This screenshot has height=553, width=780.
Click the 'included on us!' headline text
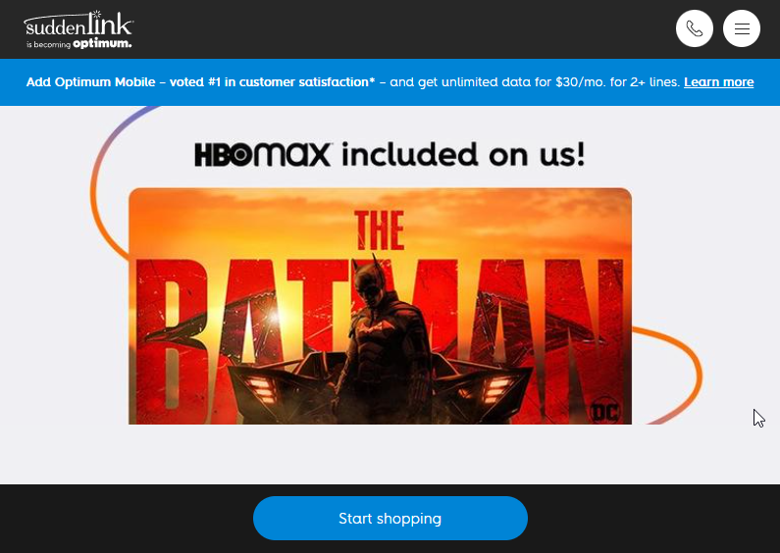click(463, 154)
